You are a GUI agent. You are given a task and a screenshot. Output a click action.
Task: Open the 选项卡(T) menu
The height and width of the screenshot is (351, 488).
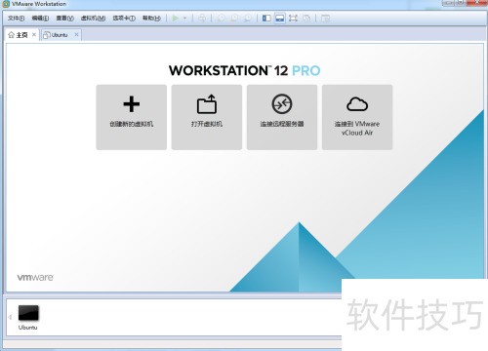point(124,19)
